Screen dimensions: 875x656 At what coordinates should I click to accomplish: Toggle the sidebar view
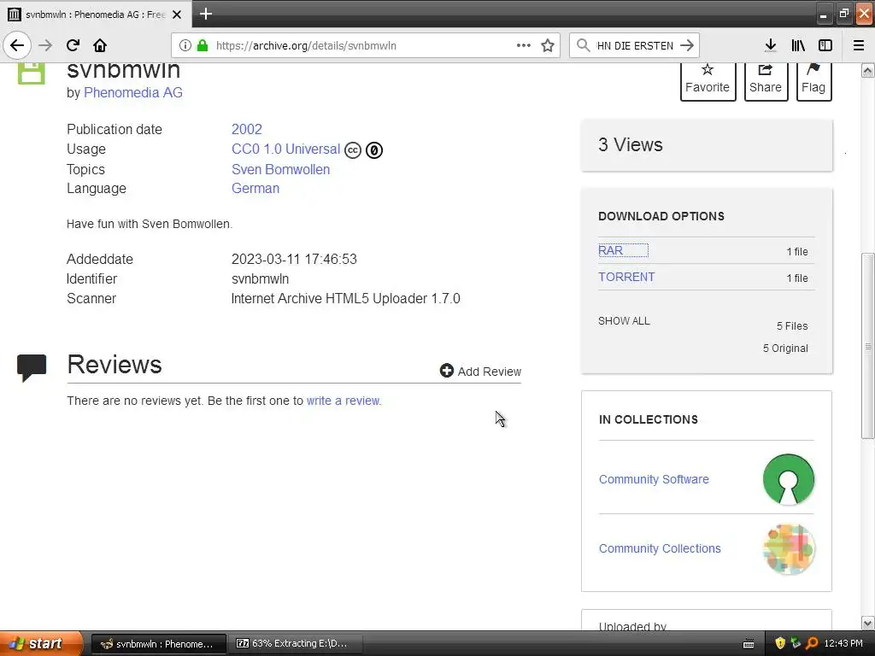coord(825,45)
